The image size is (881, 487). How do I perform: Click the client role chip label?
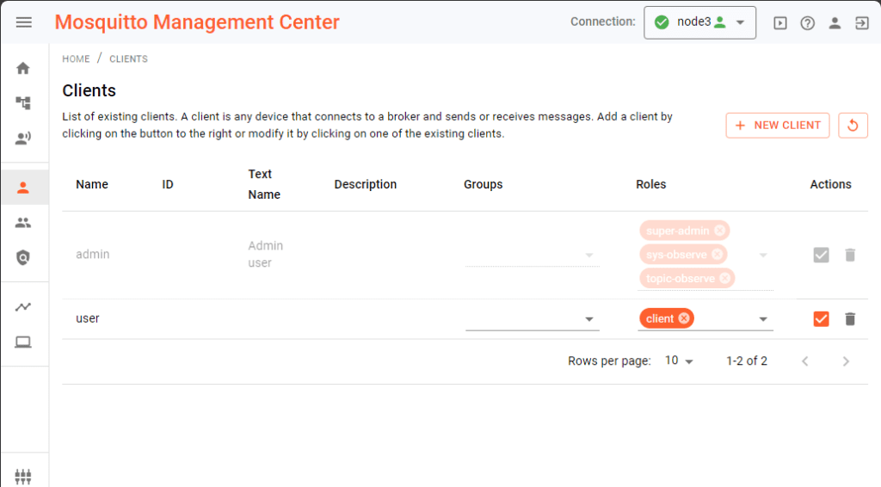(x=660, y=318)
